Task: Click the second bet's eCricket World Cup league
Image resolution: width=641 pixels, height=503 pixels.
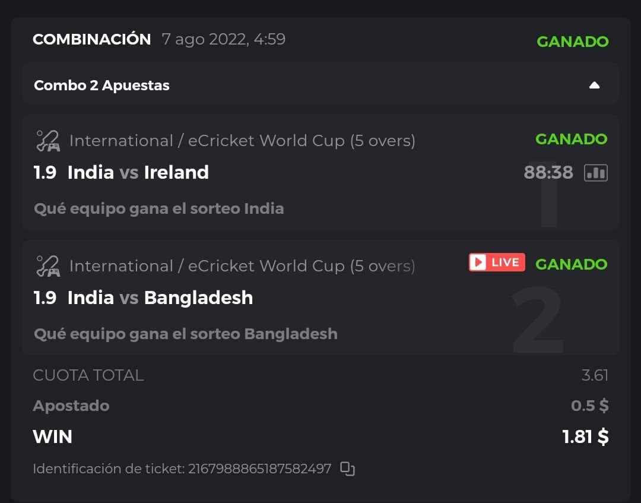Action: (242, 266)
